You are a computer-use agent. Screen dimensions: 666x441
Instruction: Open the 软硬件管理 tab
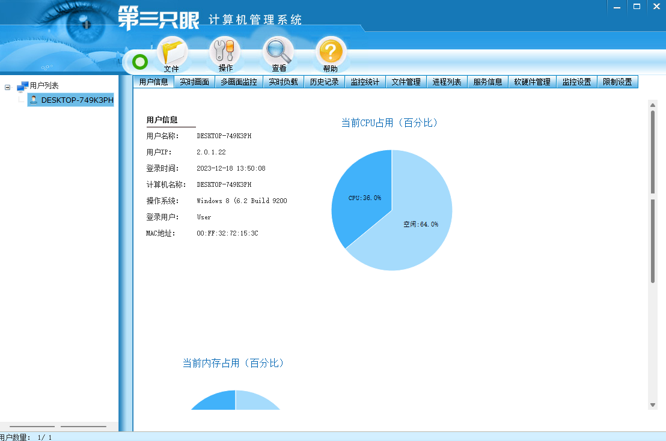[531, 81]
